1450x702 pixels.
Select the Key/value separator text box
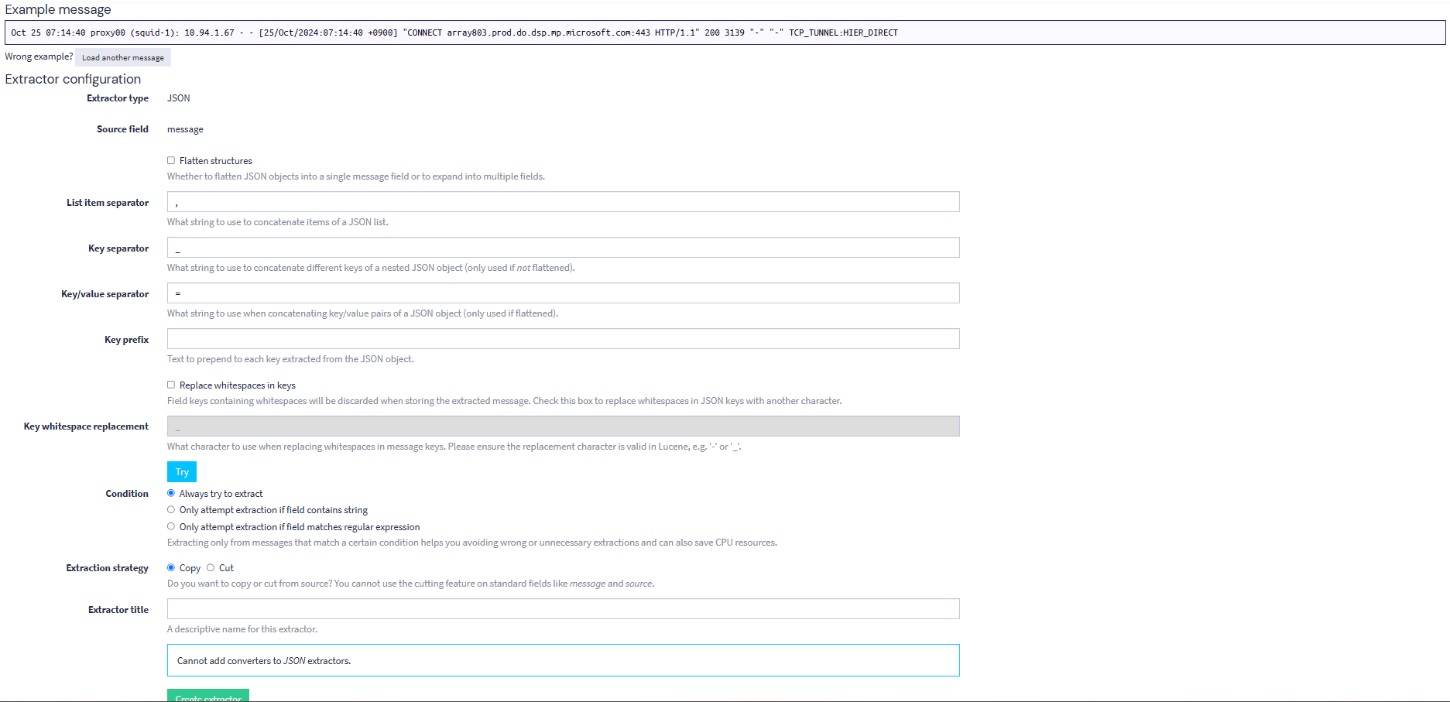(563, 293)
